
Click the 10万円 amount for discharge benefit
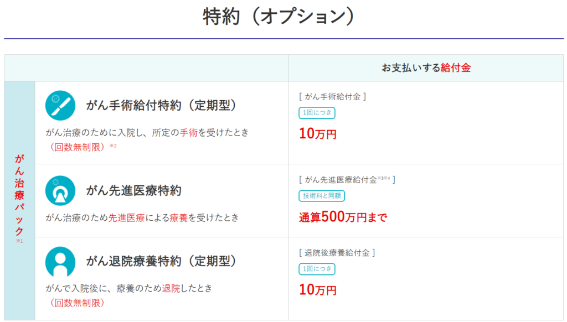tap(317, 289)
